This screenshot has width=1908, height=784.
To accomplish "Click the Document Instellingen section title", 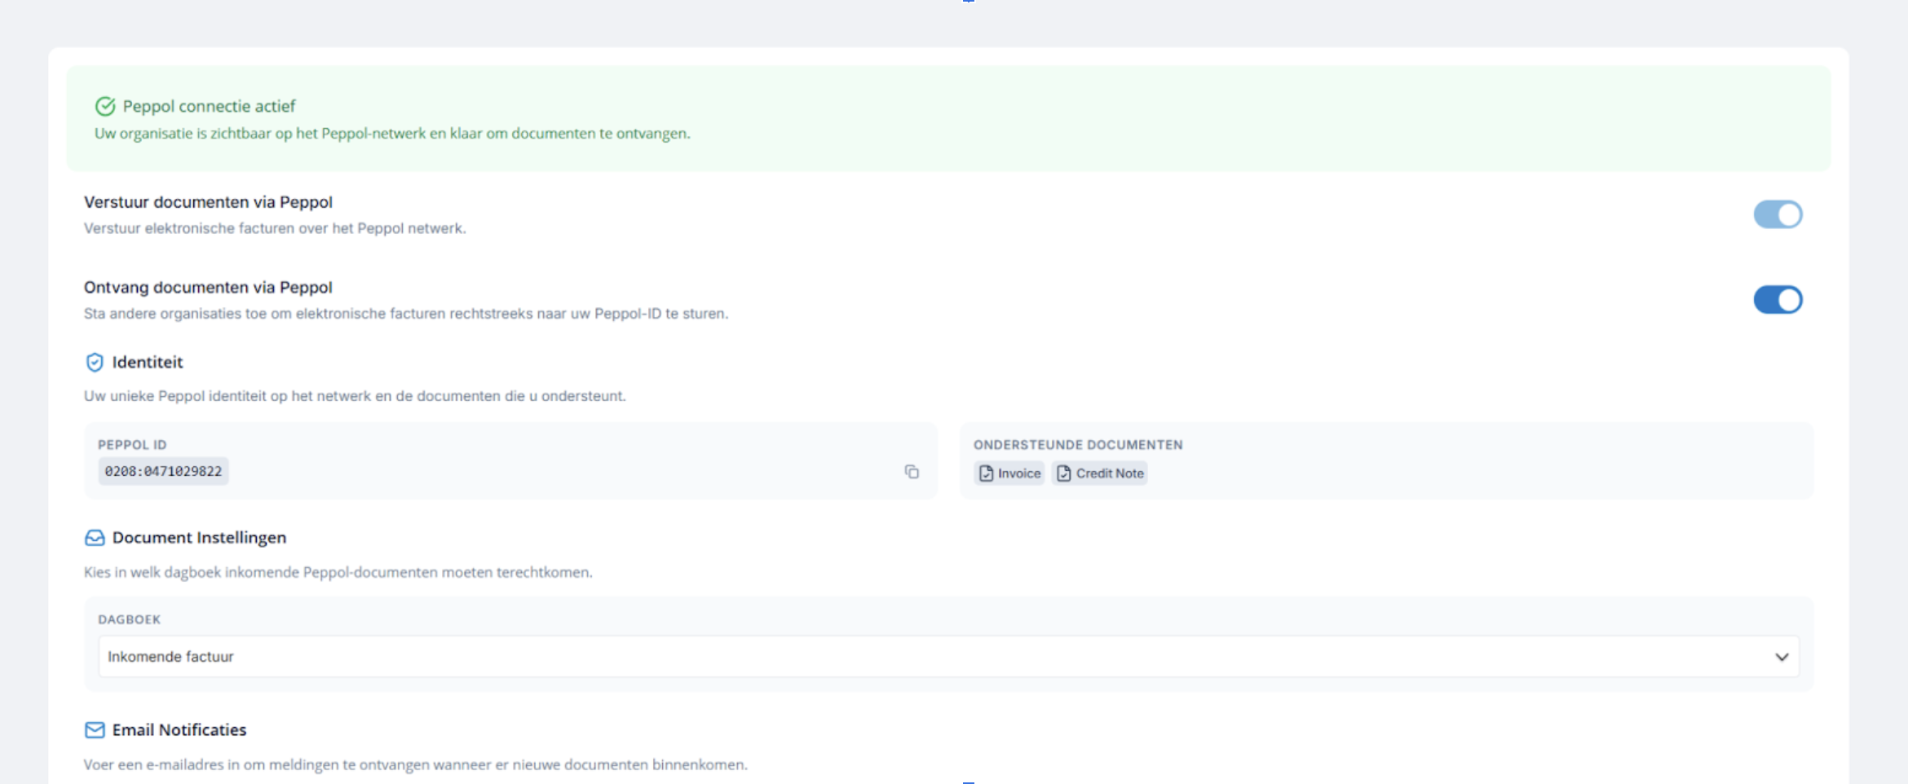I will 199,538.
